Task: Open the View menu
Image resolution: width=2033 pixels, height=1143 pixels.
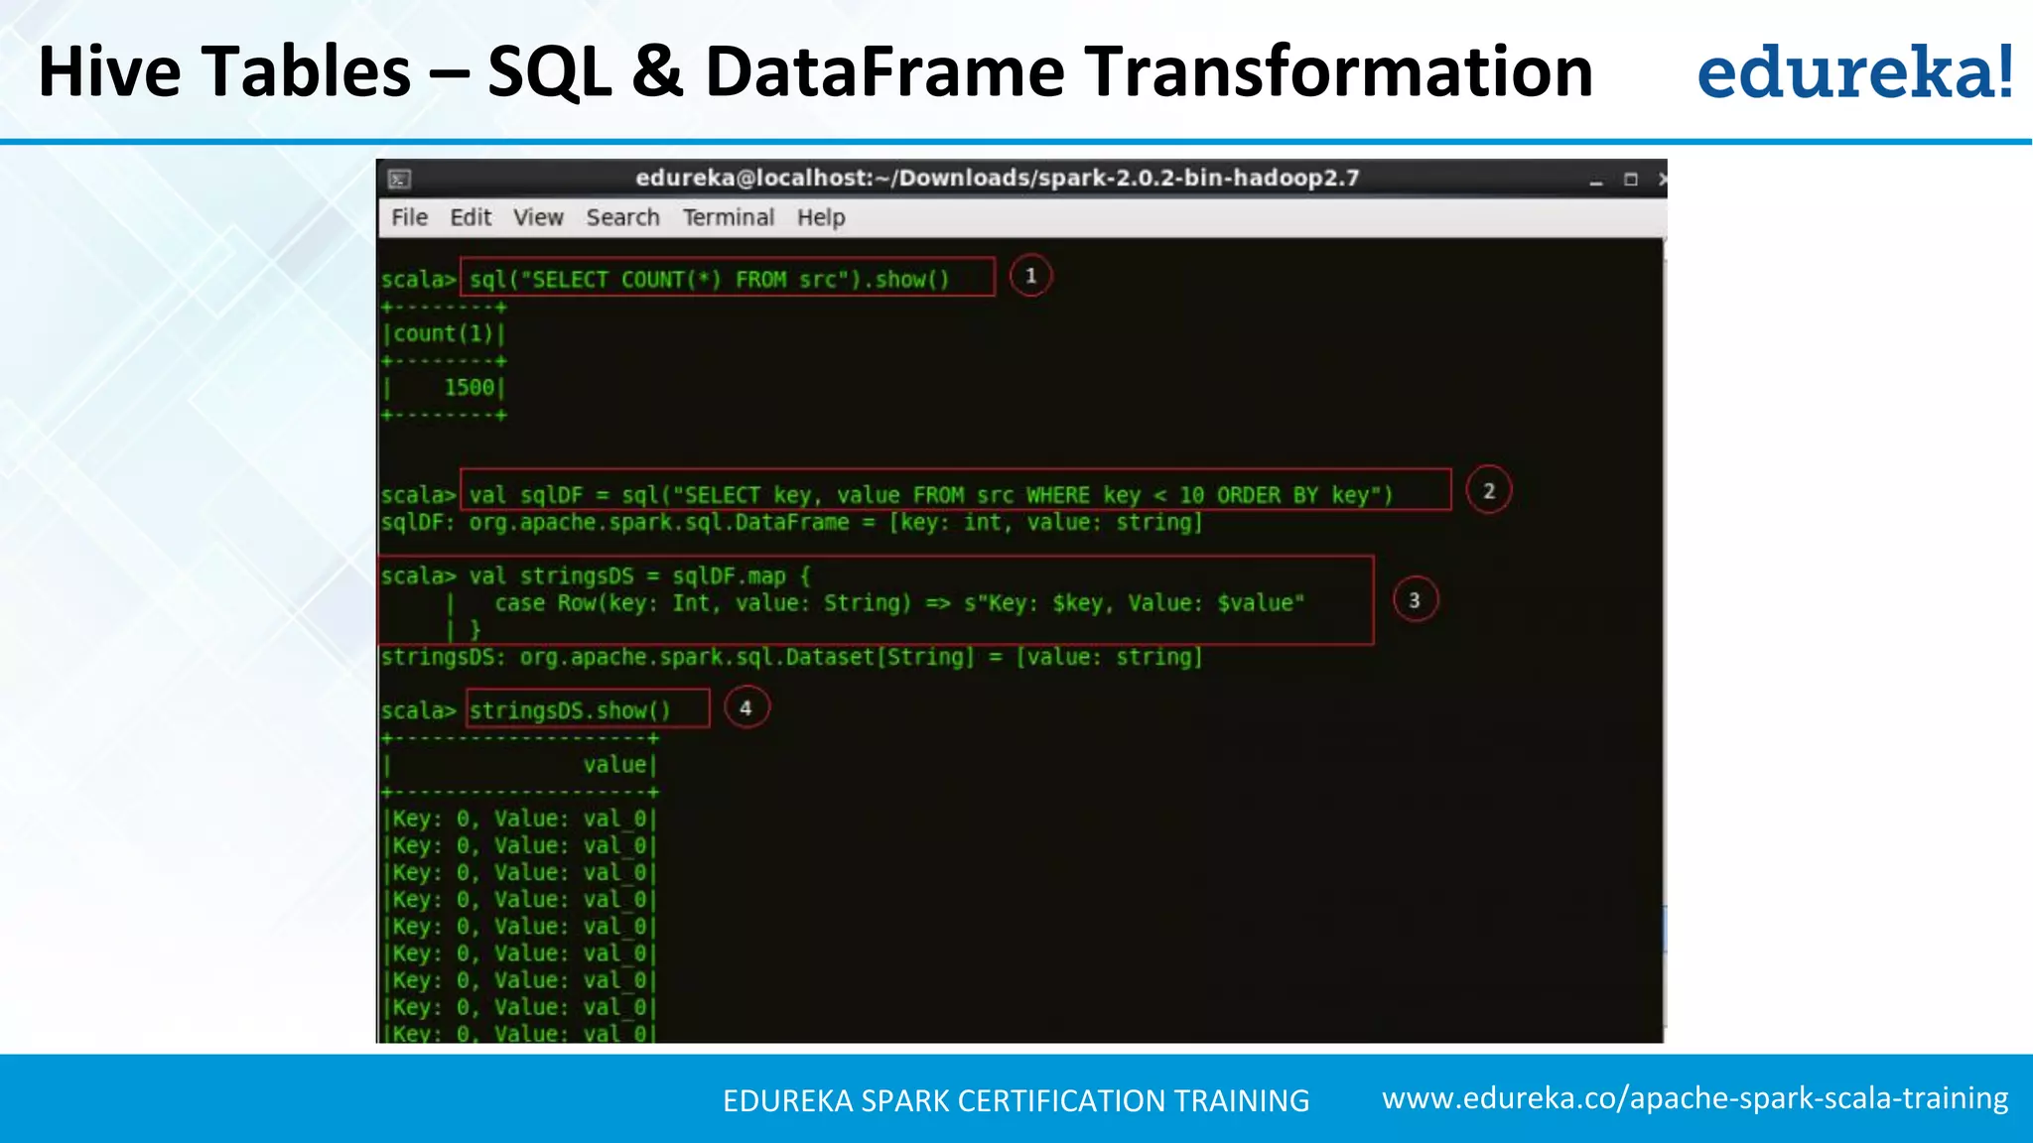Action: pyautogui.click(x=538, y=217)
